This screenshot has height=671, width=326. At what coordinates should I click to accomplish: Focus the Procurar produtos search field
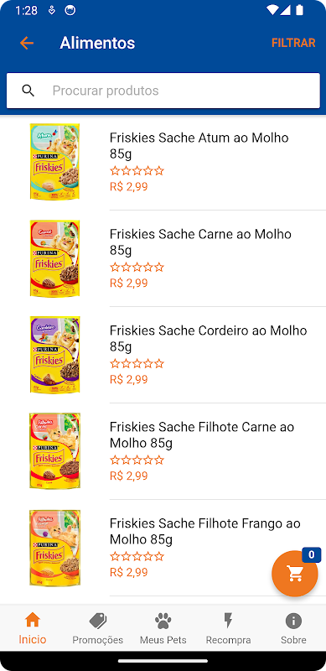tap(163, 91)
